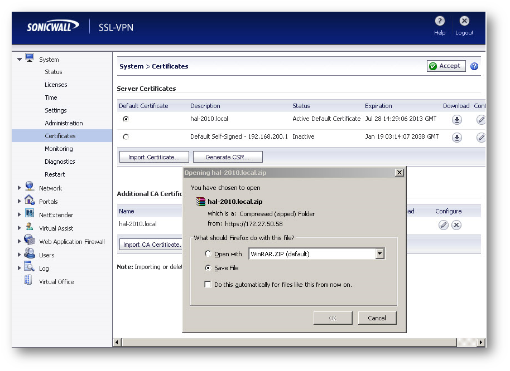
Task: Open the Log magnifier icon
Action: point(30,267)
